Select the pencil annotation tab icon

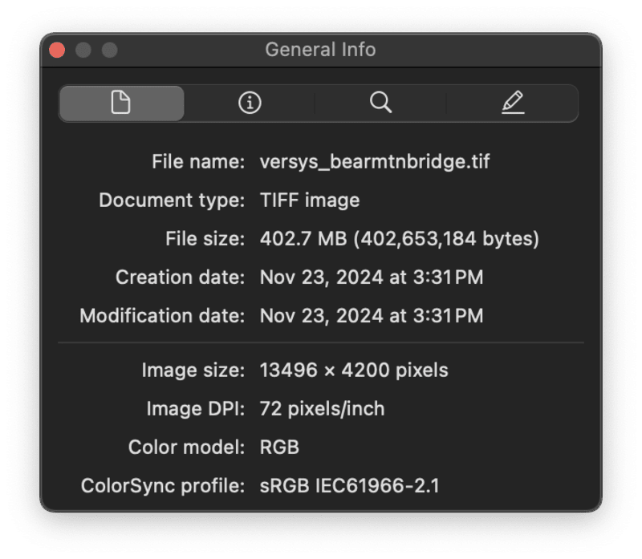[512, 103]
